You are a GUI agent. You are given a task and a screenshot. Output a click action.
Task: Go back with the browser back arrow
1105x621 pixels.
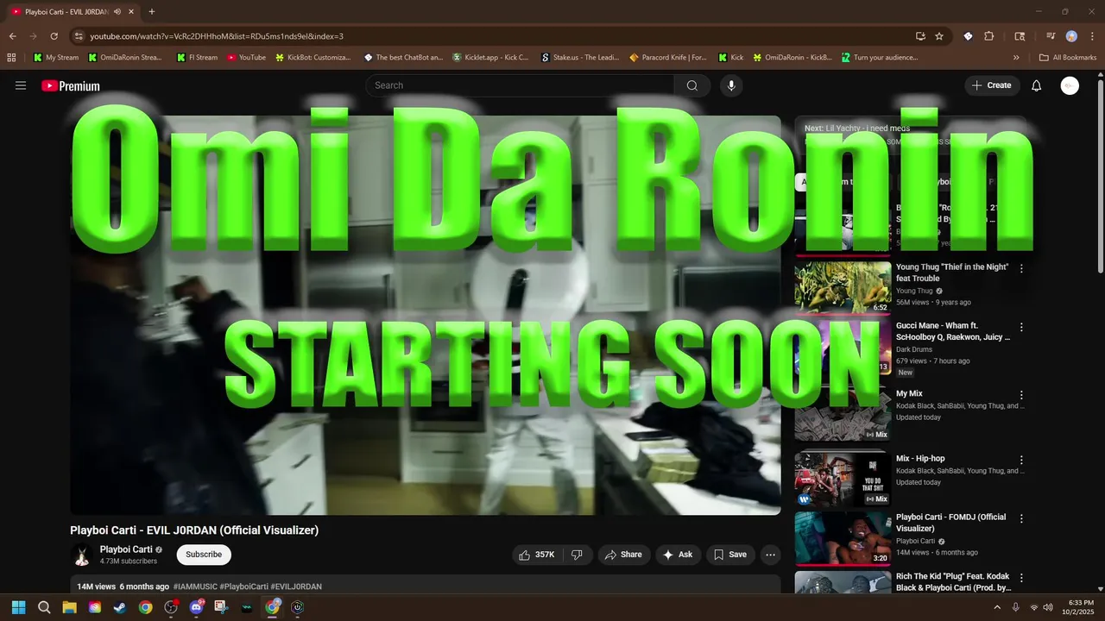[13, 36]
